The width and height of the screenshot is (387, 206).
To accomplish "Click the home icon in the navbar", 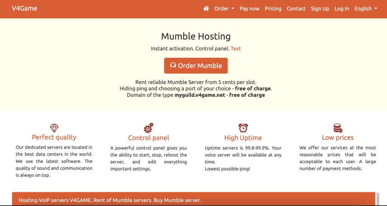I will coord(206,9).
